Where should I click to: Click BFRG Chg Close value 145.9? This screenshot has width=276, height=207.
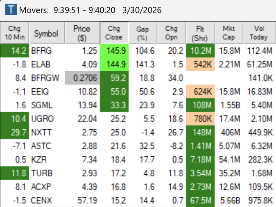pos(114,51)
